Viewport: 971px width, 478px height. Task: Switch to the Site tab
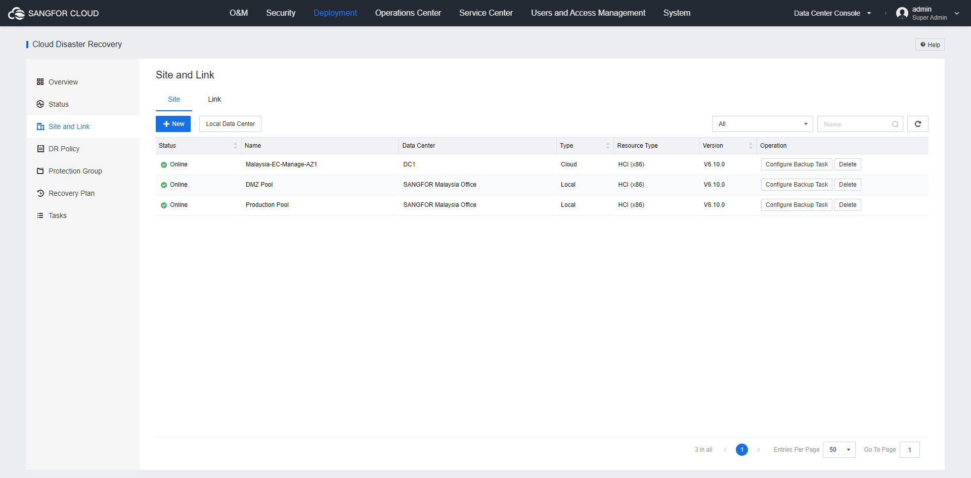(x=174, y=99)
